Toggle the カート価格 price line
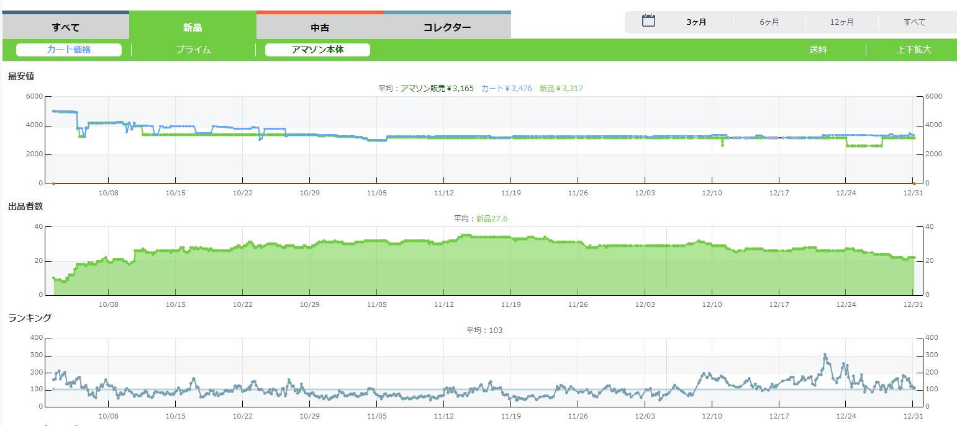This screenshot has width=957, height=426. (x=69, y=50)
